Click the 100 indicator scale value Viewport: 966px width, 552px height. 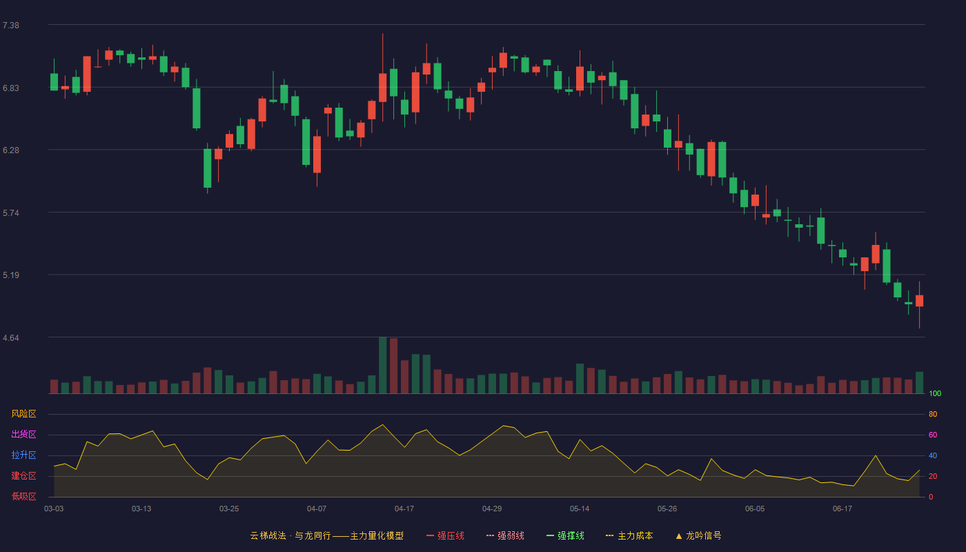click(x=935, y=394)
